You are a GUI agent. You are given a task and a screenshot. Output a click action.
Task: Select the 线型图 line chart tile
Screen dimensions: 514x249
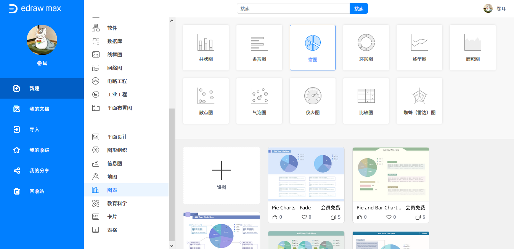point(419,48)
